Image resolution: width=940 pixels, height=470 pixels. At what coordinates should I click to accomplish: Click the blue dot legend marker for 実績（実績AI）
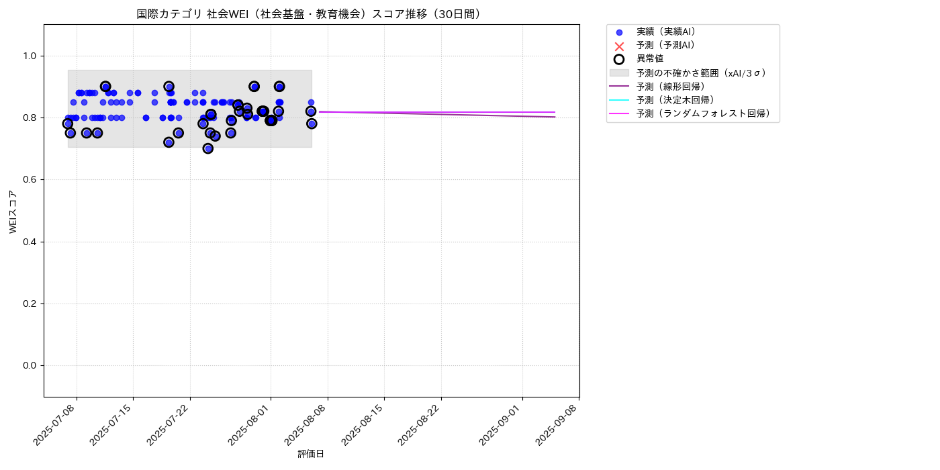(x=619, y=32)
